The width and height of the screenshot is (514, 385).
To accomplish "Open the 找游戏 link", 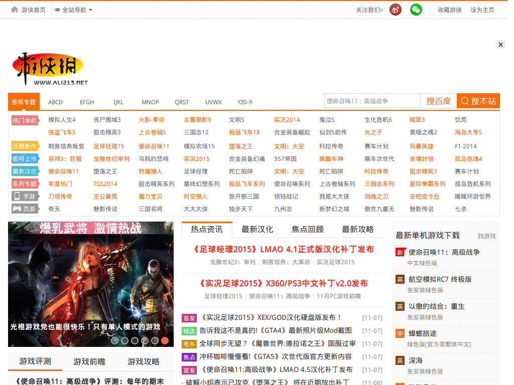I will [x=487, y=236].
